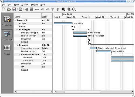Move the task up with the up-arrow icon
Viewport: 135px width, 97px height.
[53, 9]
